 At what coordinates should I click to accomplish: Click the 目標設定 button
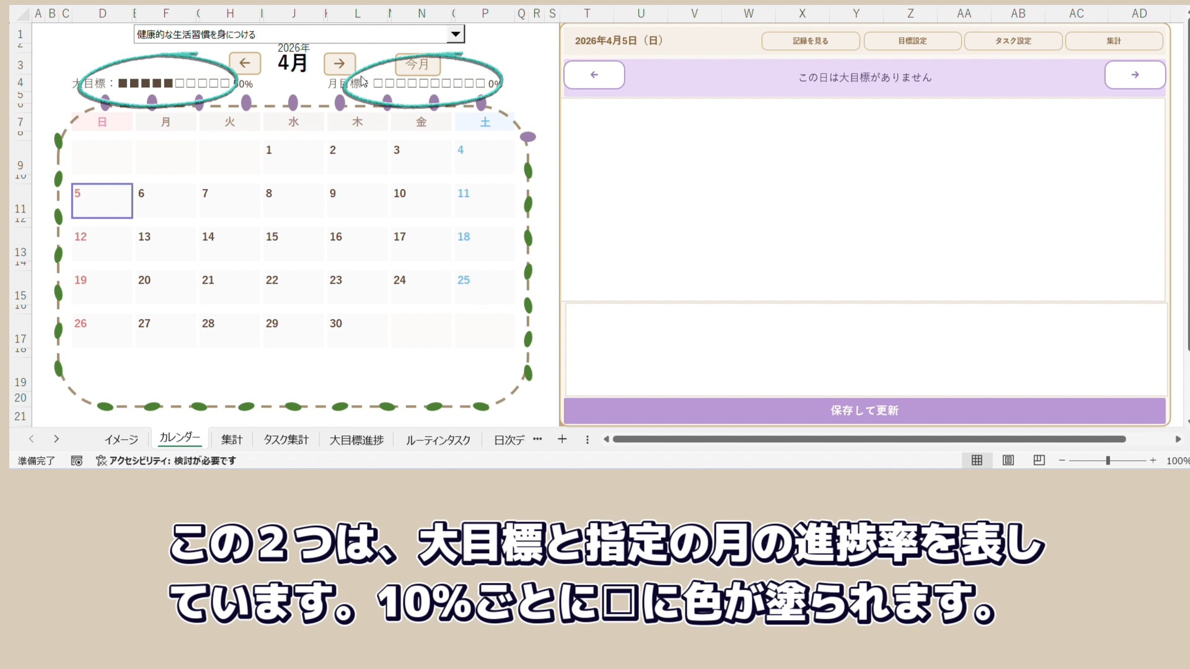(912, 41)
